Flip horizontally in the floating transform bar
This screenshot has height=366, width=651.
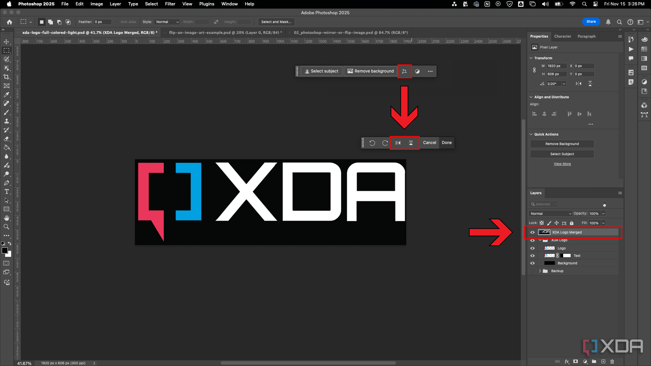coord(398,143)
